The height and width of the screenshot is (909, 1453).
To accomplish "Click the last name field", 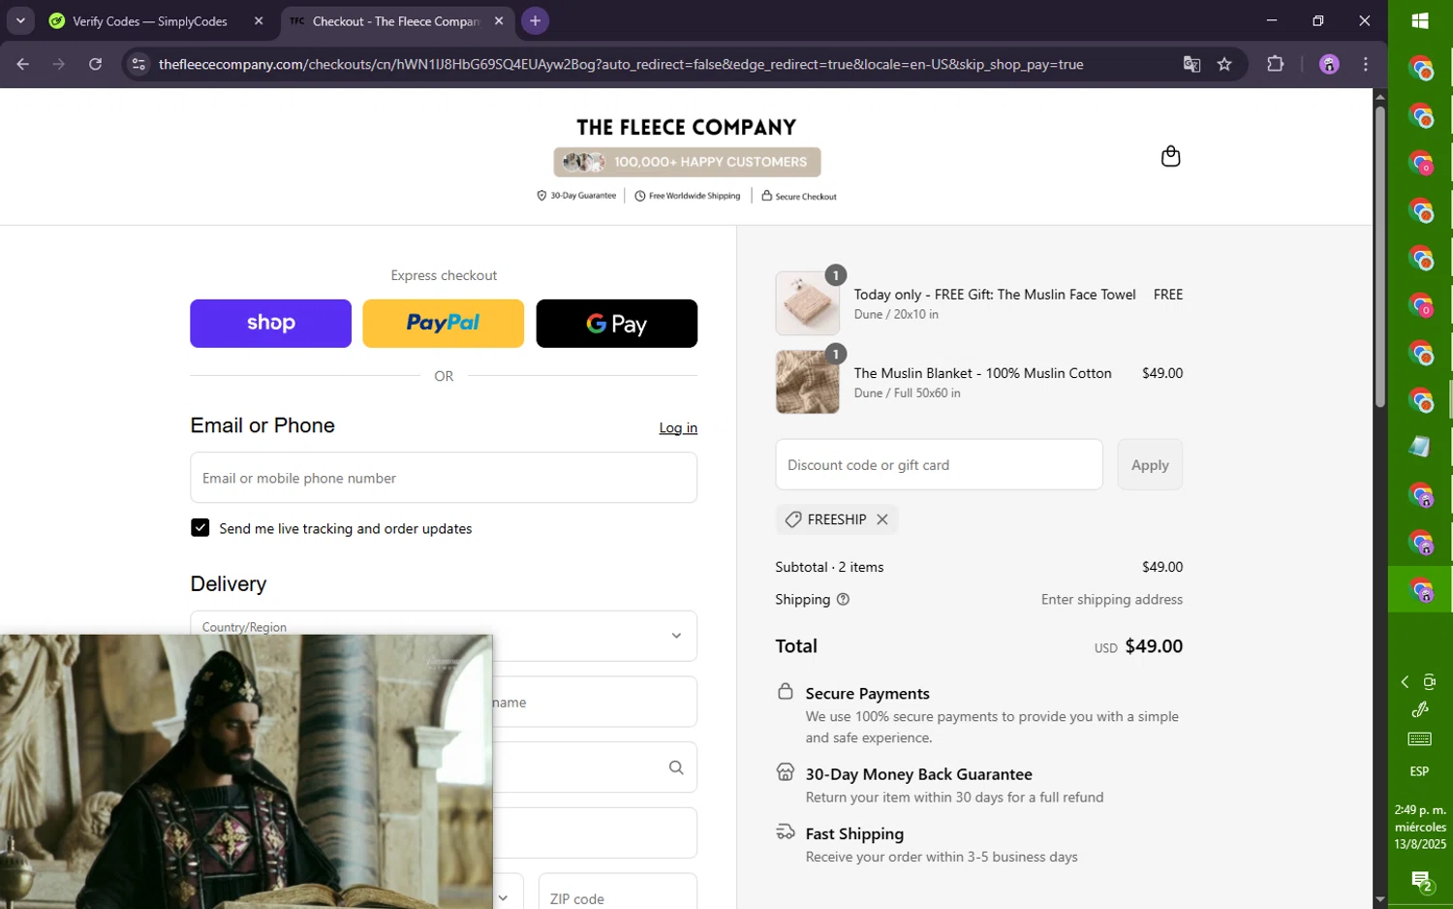I will tap(595, 702).
